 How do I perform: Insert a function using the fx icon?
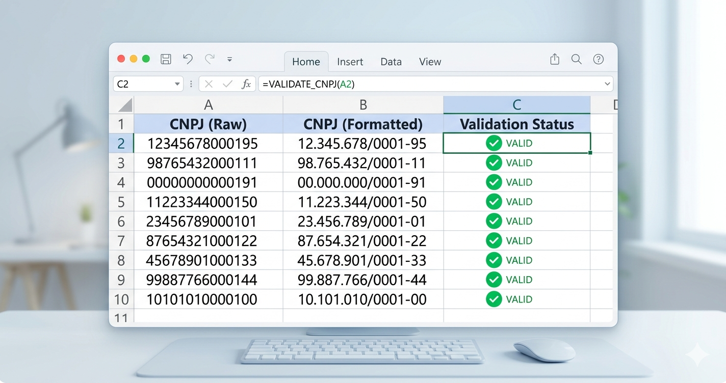[247, 84]
